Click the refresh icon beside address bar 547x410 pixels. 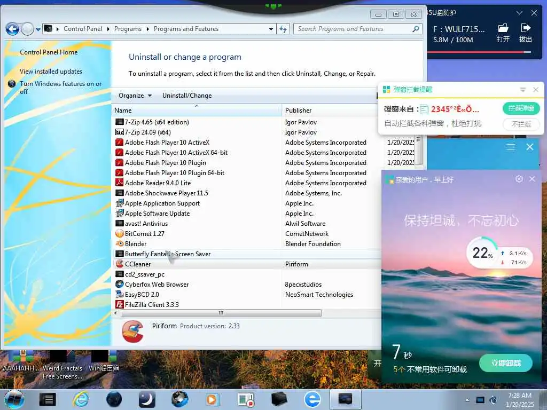point(283,29)
